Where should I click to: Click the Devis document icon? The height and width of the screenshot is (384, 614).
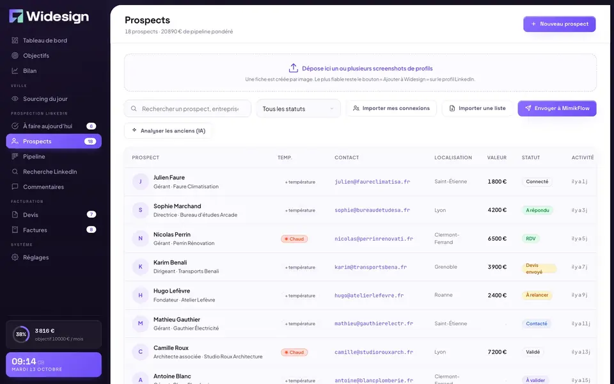tap(15, 215)
